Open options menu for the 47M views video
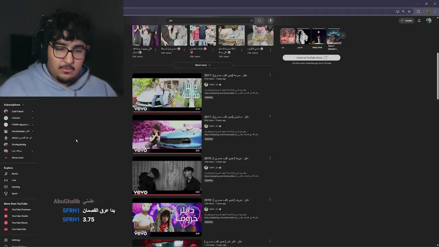The width and height of the screenshot is (439, 247). 270,75
